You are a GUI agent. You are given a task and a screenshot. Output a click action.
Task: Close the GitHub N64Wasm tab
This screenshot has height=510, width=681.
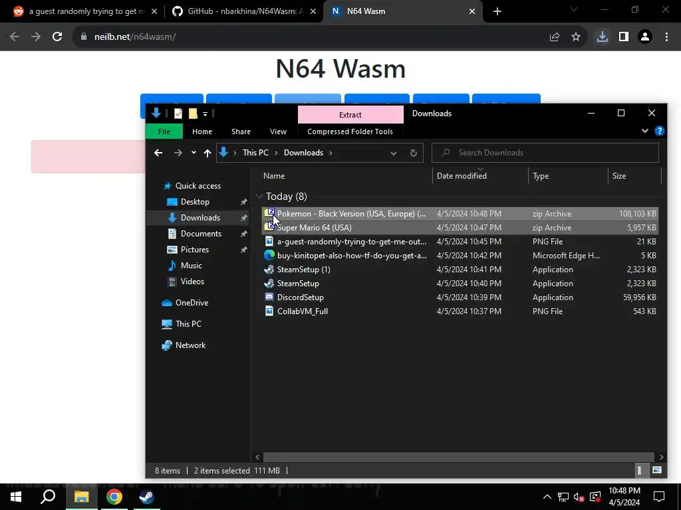click(x=313, y=11)
